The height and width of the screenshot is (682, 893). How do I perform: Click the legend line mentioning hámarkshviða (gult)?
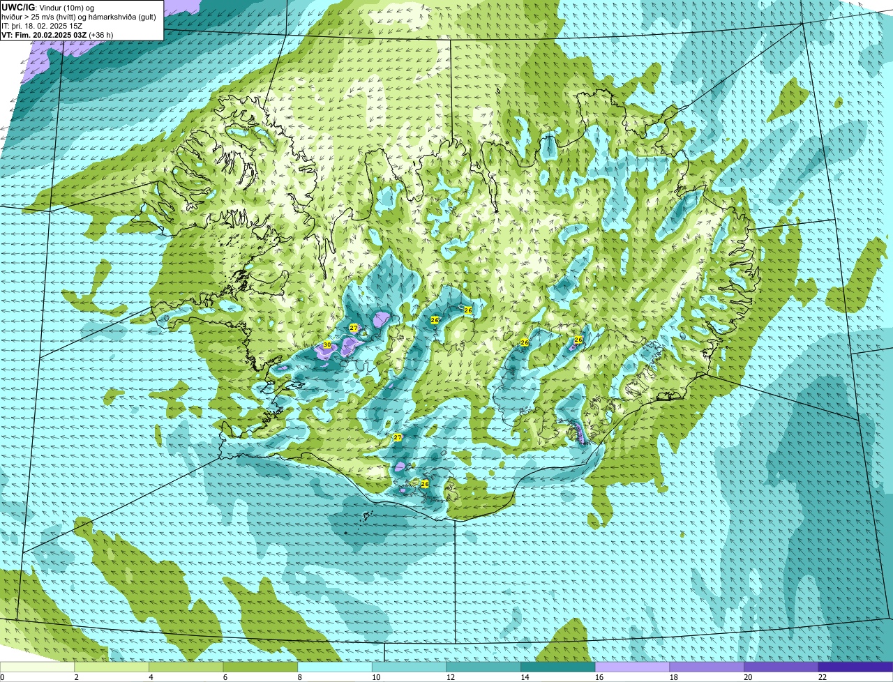point(79,17)
